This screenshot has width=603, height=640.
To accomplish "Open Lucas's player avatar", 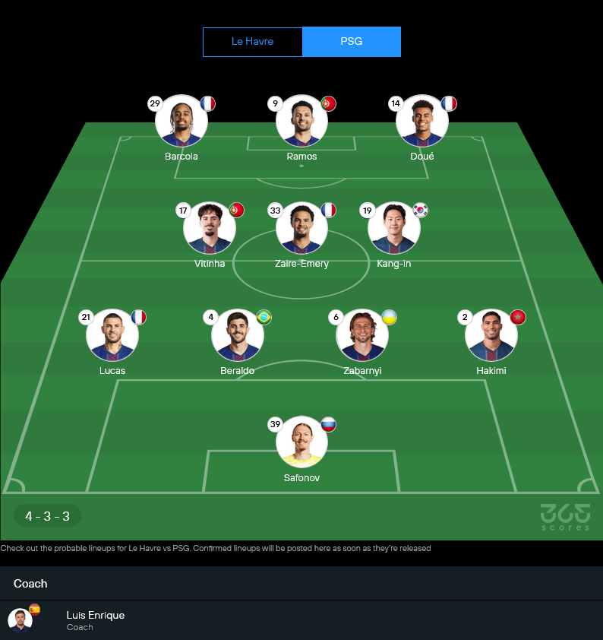I will 112,335.
